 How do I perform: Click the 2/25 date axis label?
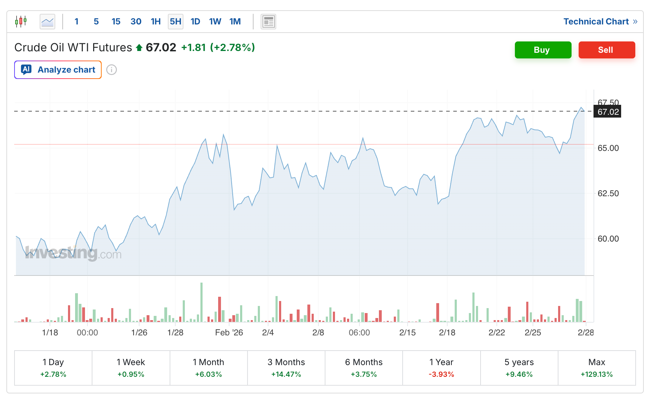point(533,333)
